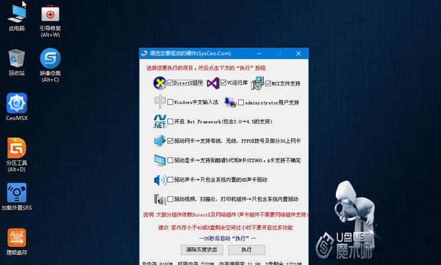
Task: Click the auto-execute countdown text
Action: (227, 238)
